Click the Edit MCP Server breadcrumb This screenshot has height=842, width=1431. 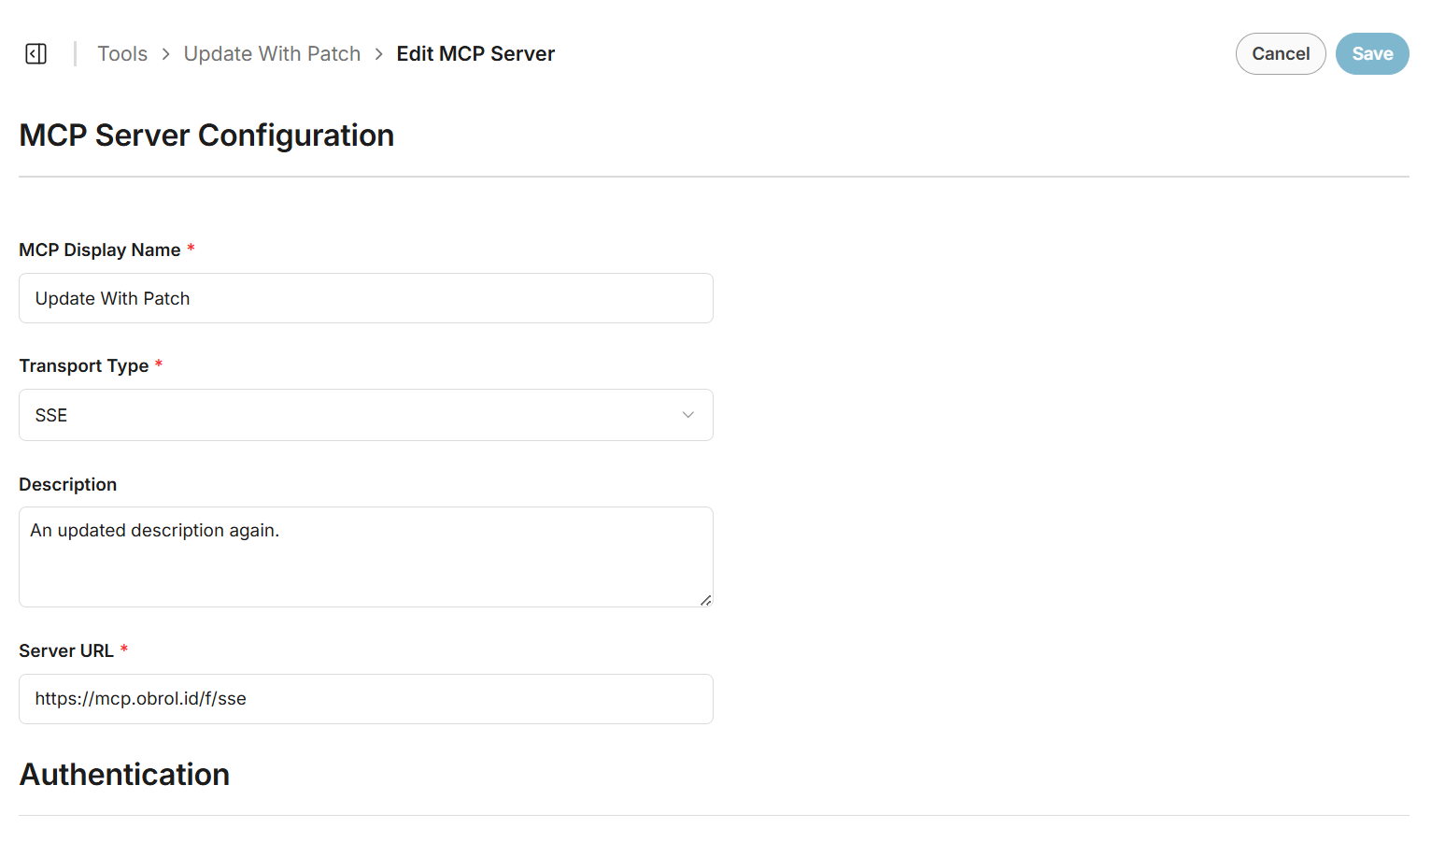475,54
